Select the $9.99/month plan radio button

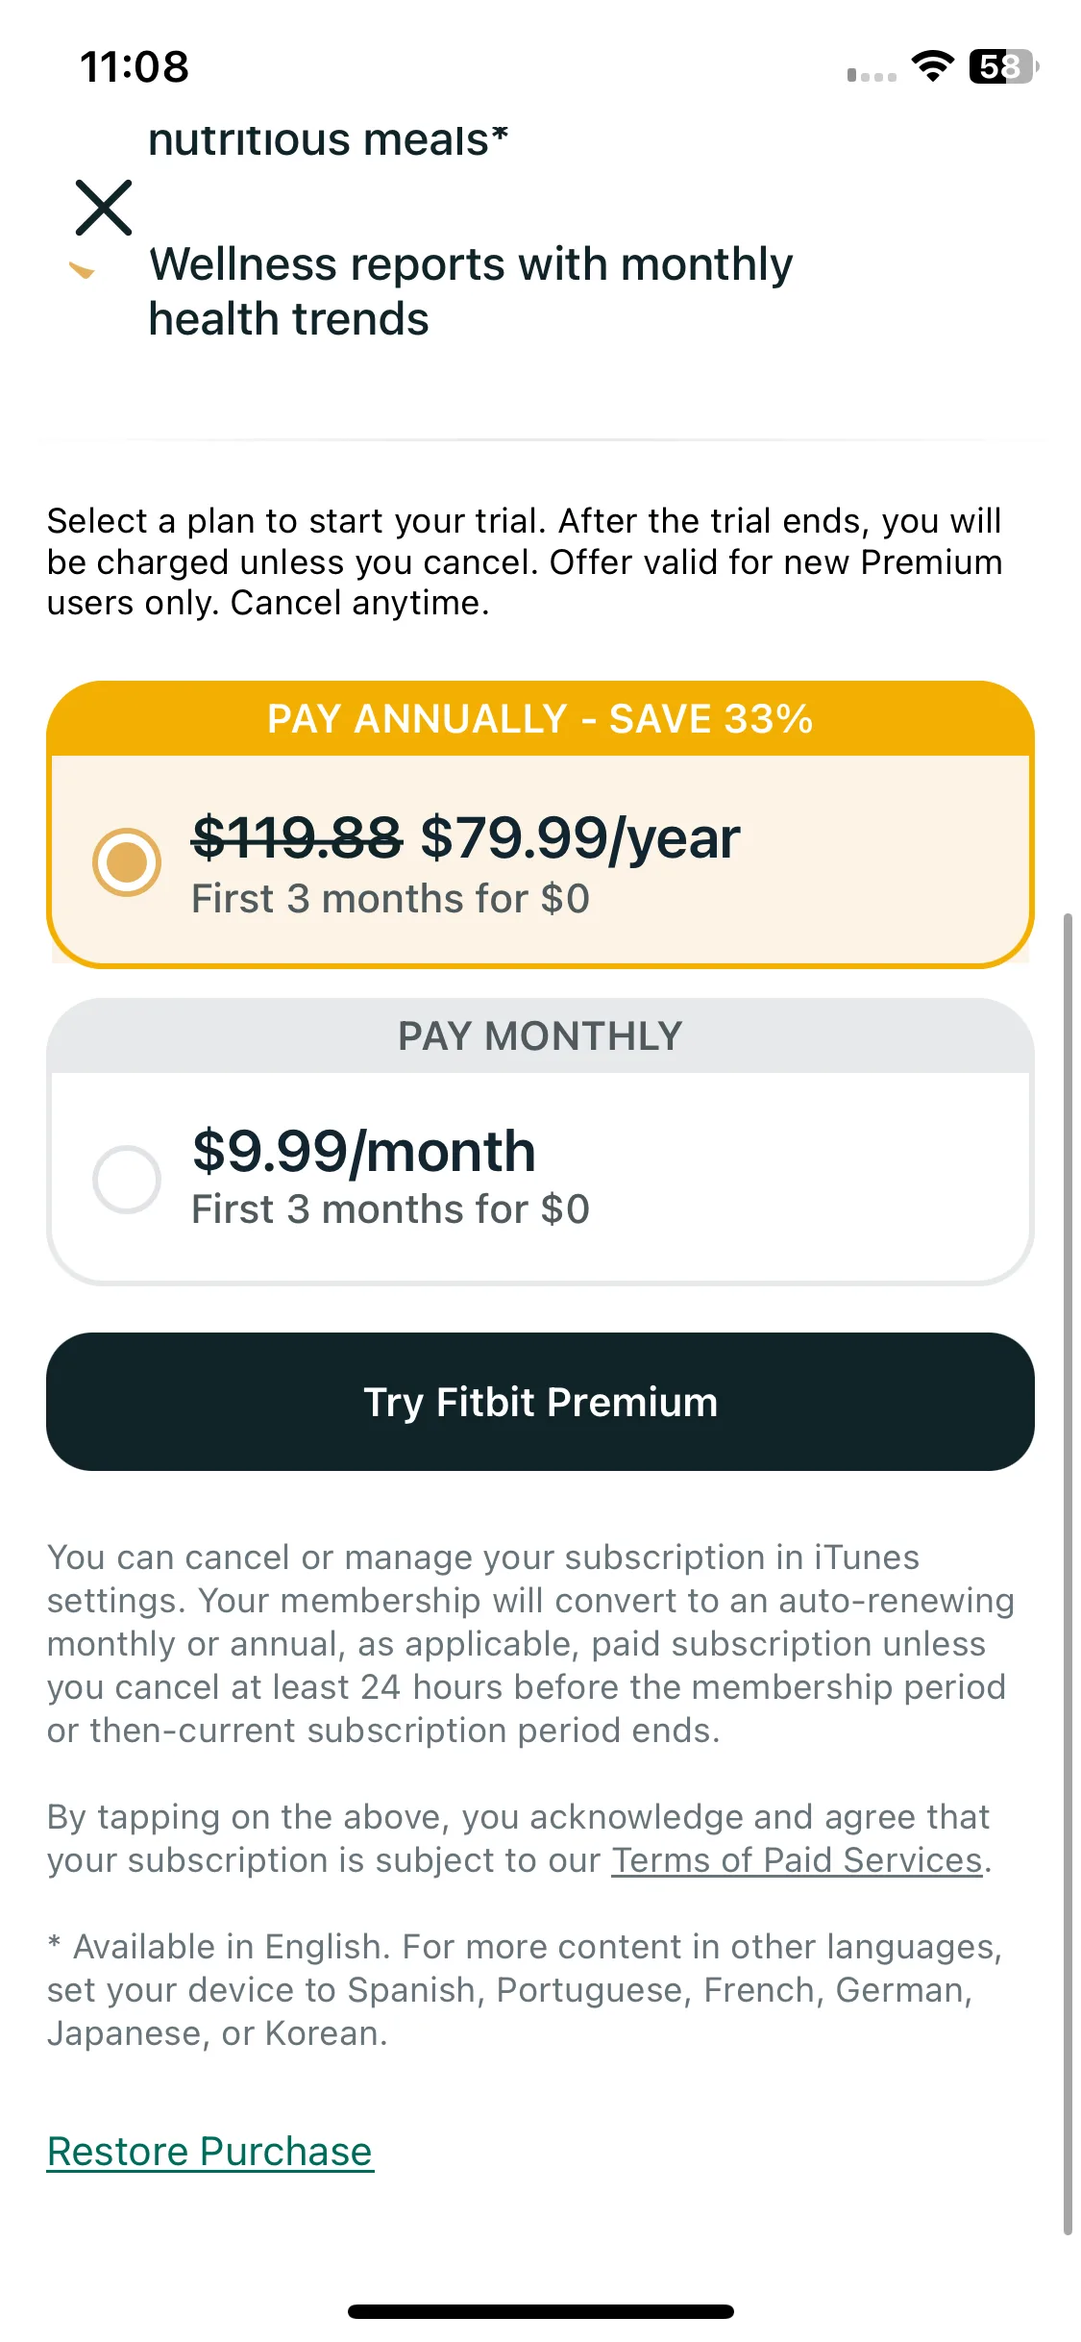coord(127,1179)
